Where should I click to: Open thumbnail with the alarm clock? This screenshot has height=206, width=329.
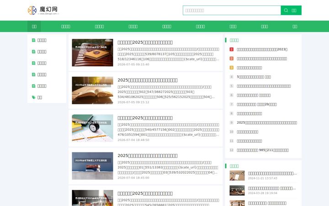pos(92,128)
